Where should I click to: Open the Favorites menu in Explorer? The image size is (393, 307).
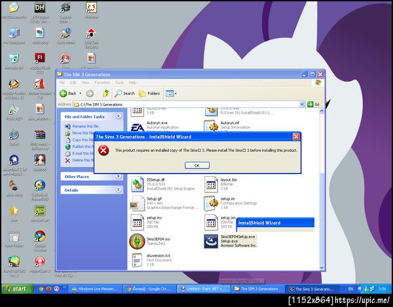click(x=102, y=82)
